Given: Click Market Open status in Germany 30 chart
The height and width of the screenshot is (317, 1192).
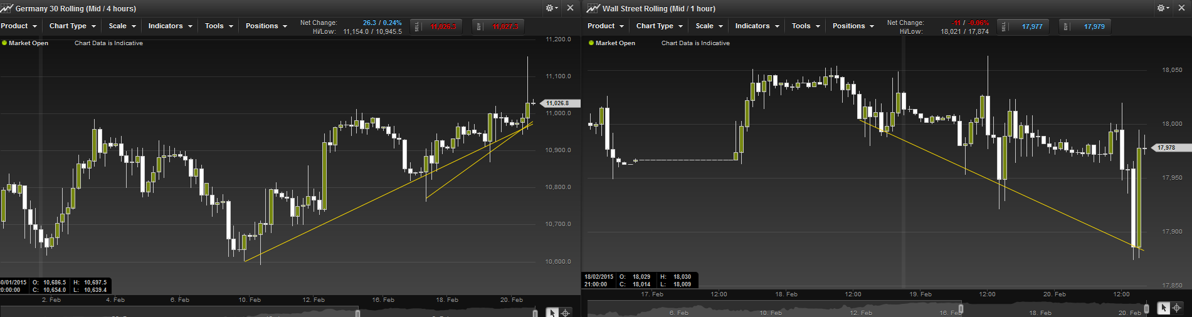Looking at the screenshot, I should (25, 43).
